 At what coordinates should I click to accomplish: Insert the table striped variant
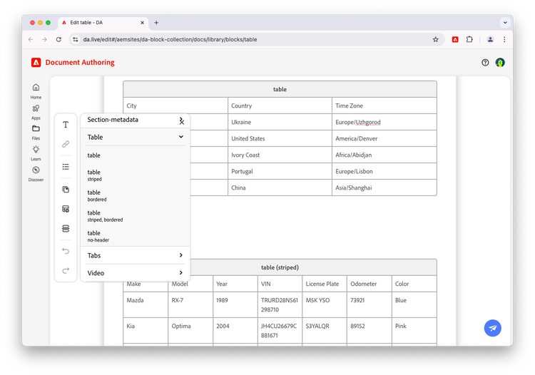pos(136,175)
